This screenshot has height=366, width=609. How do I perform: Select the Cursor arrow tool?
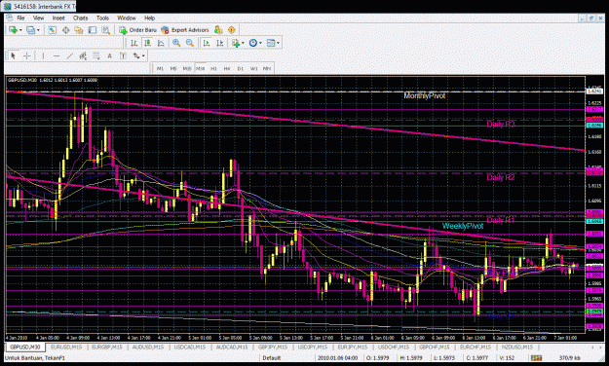13,55
